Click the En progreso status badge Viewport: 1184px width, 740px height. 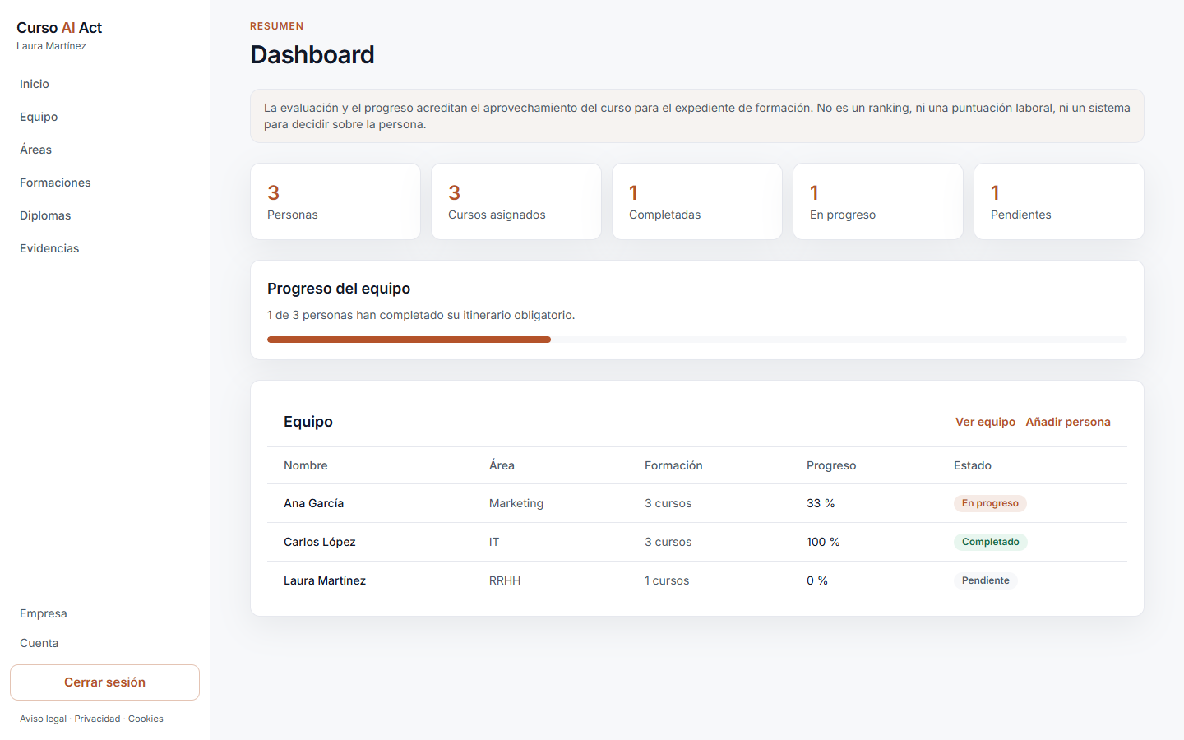(990, 503)
